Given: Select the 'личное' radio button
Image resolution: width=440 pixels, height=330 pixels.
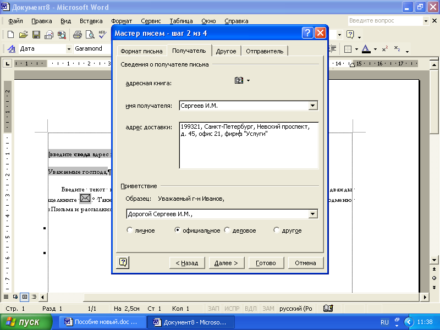Looking at the screenshot, I should 130,230.
